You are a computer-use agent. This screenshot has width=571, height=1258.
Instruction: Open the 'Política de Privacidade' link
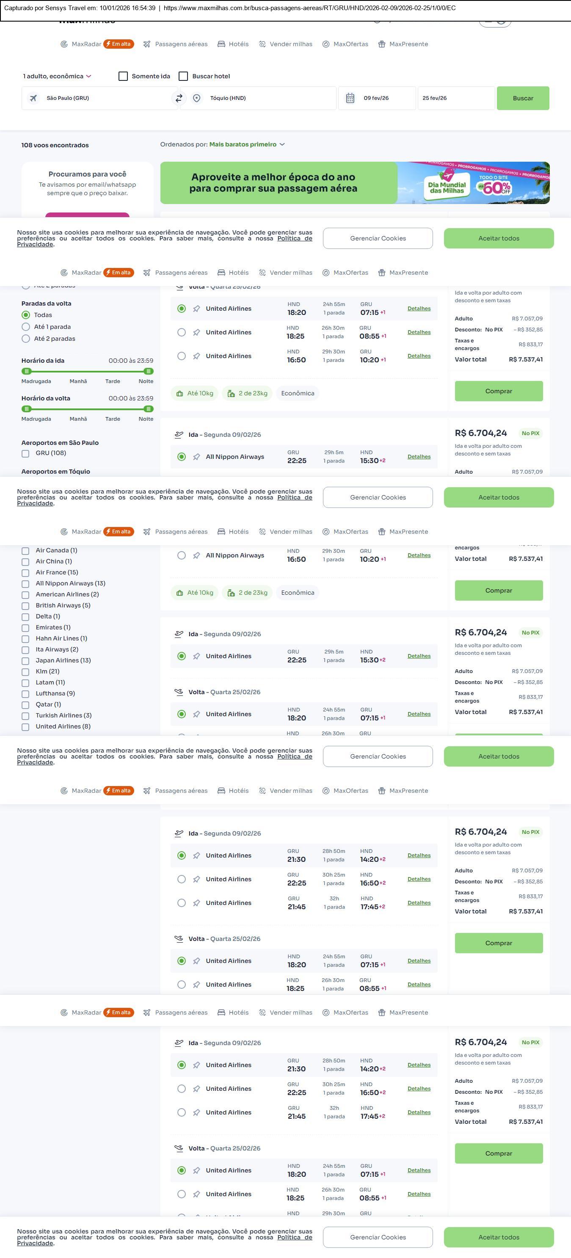tap(295, 239)
